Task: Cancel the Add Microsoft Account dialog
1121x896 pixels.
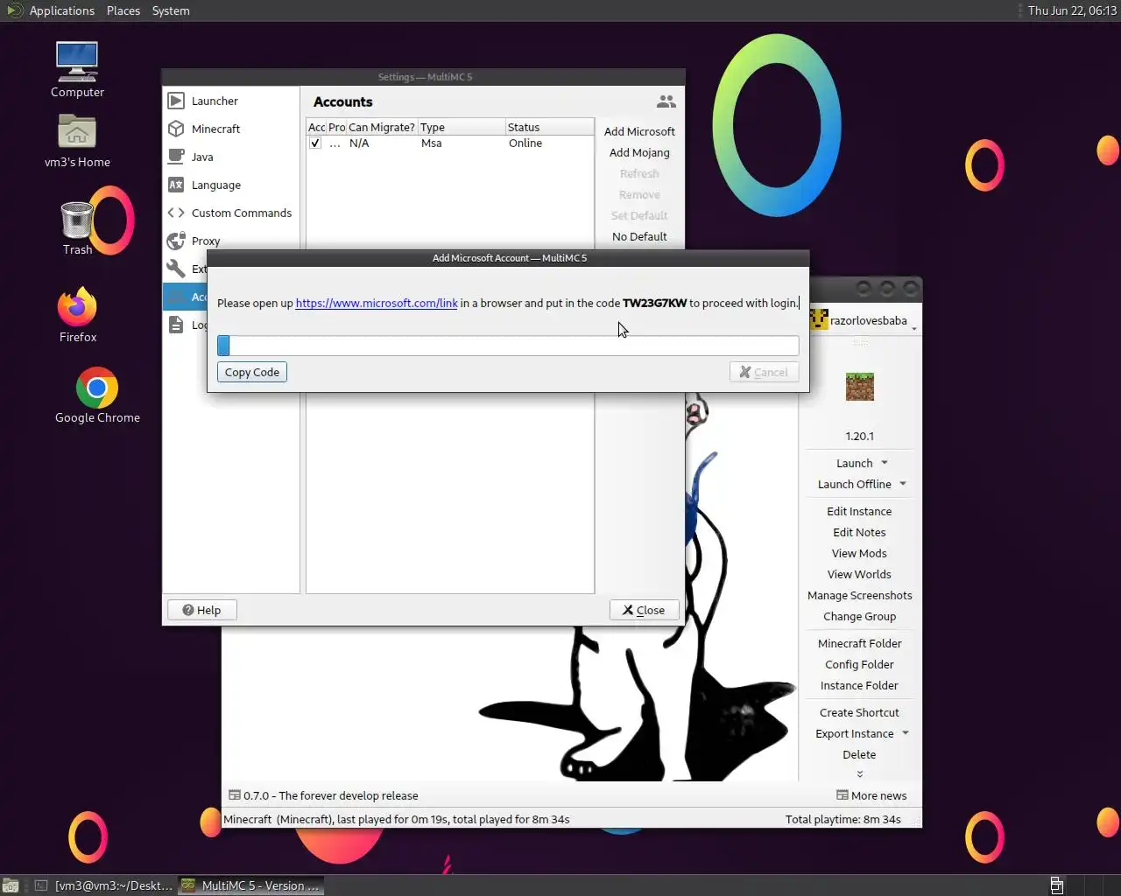Action: 764,372
